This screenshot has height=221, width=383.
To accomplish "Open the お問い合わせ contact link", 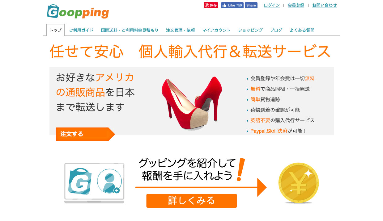I will coord(324,5).
